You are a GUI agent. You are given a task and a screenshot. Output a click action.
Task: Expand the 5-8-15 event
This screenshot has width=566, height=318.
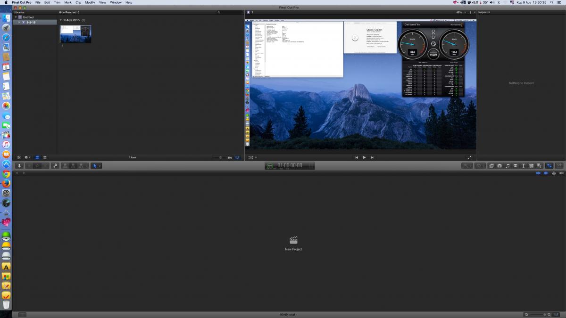pos(19,22)
